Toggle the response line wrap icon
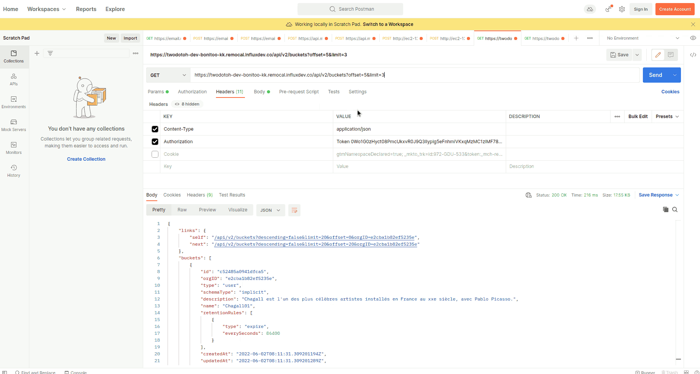 pyautogui.click(x=294, y=210)
